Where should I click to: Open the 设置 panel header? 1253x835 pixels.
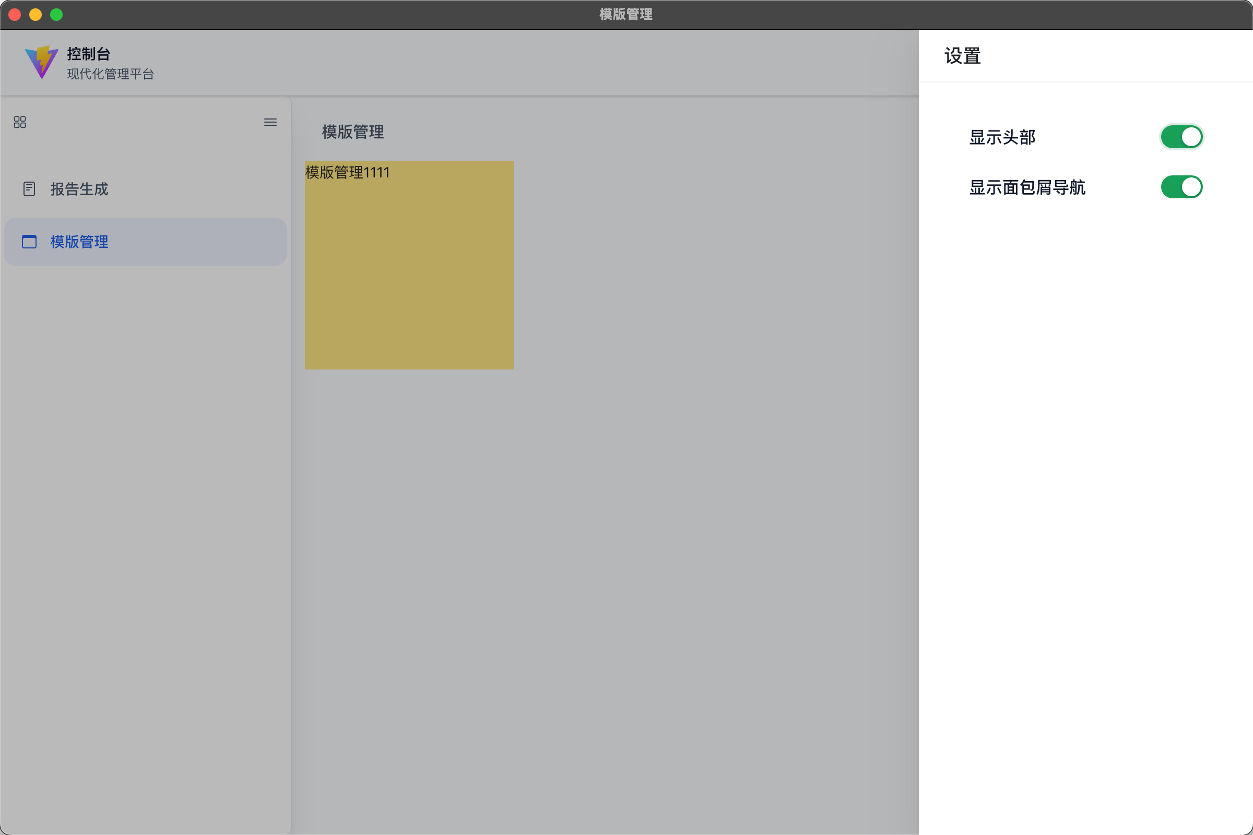pos(962,55)
